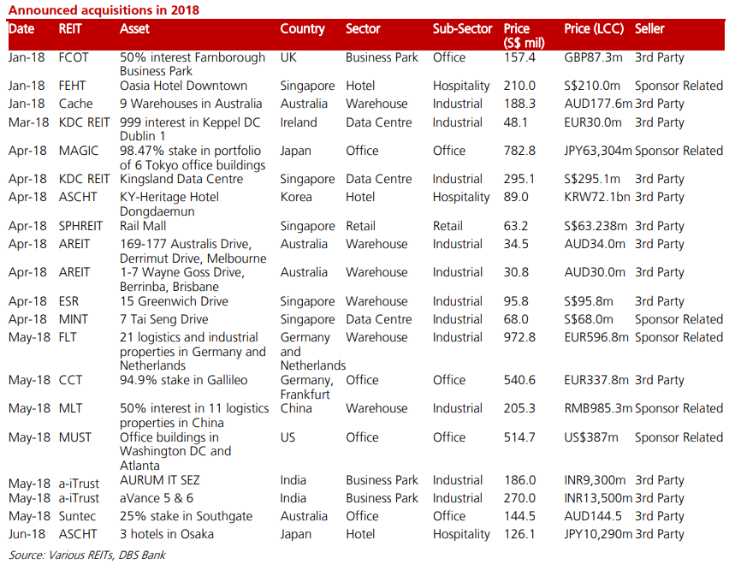The image size is (735, 570).
Task: Select the 'Price (LCC)' column header
Action: [594, 29]
